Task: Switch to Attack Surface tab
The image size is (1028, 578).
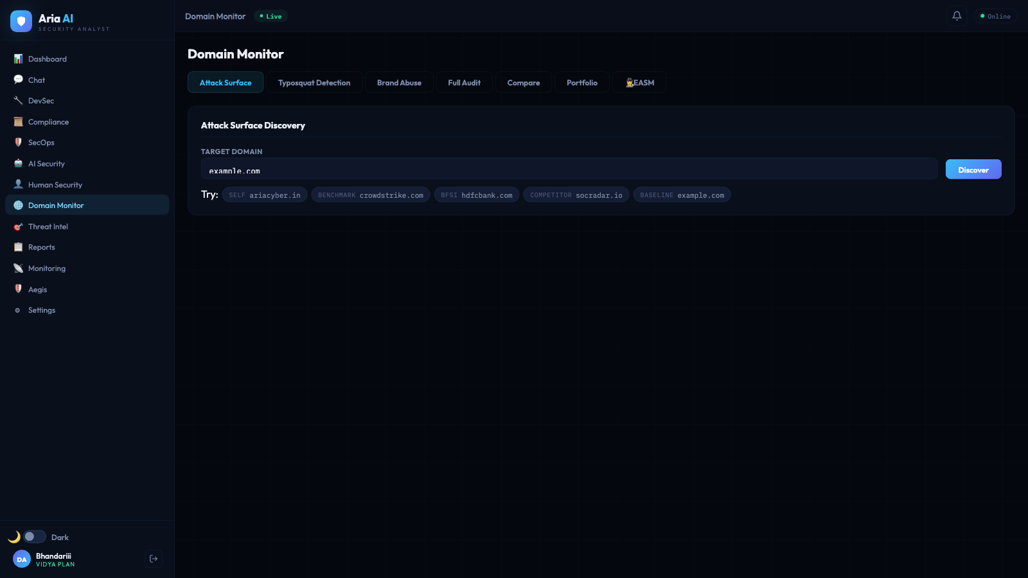Action: [x=226, y=82]
